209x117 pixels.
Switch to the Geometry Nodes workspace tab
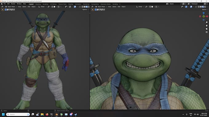pyautogui.click(x=105, y=4)
